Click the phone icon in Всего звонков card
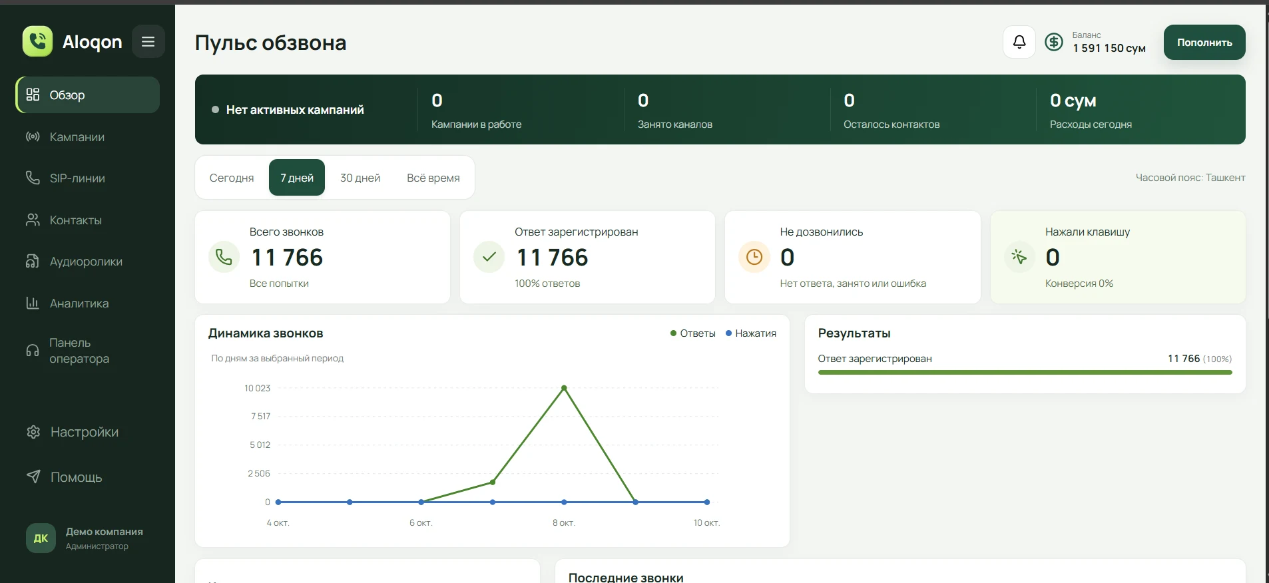 coord(224,257)
